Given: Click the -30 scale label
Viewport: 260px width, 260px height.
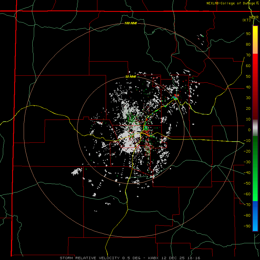Looking at the screenshot, I should coord(247,162).
